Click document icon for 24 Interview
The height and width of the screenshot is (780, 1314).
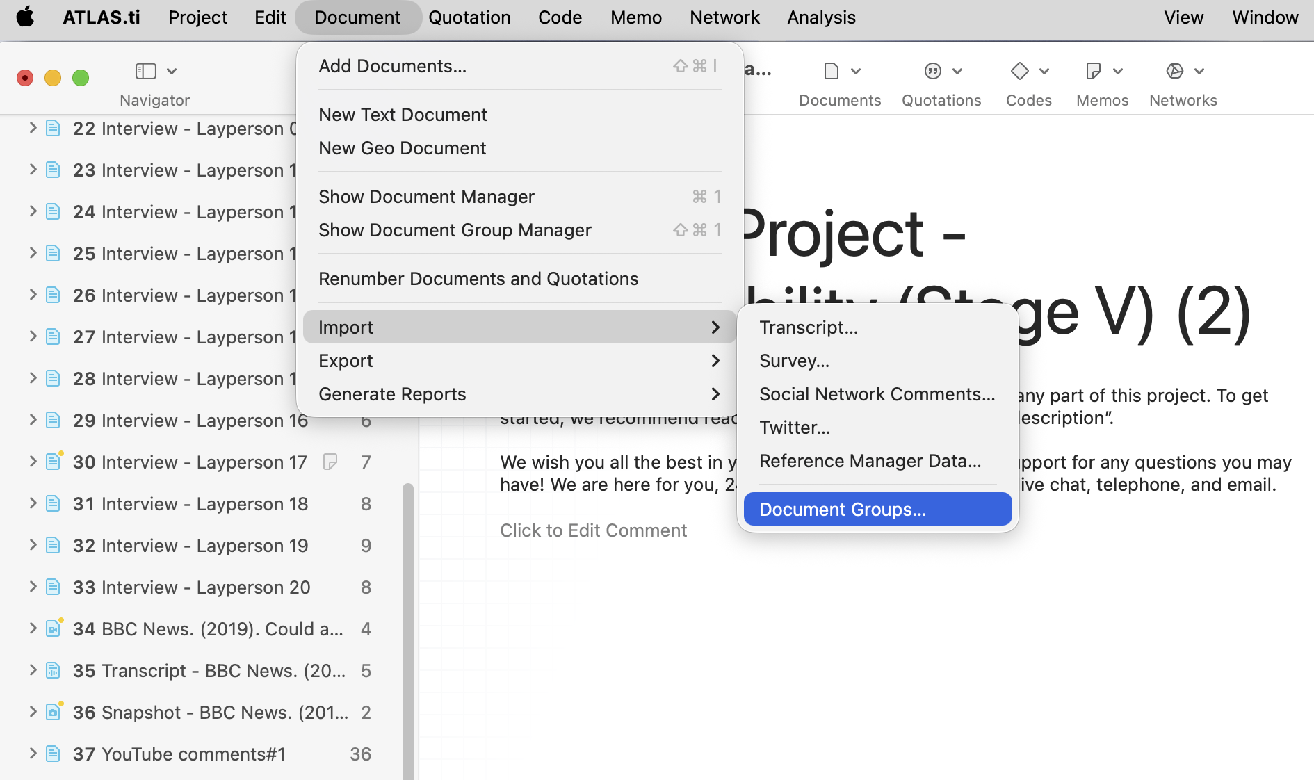pos(53,211)
